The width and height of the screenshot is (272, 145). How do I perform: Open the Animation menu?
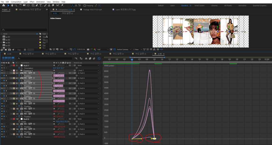41,2
